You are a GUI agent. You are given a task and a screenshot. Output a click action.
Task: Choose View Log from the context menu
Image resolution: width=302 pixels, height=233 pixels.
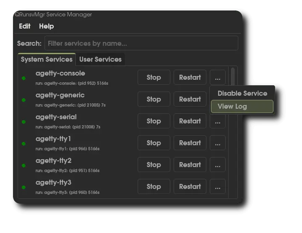[242, 106]
